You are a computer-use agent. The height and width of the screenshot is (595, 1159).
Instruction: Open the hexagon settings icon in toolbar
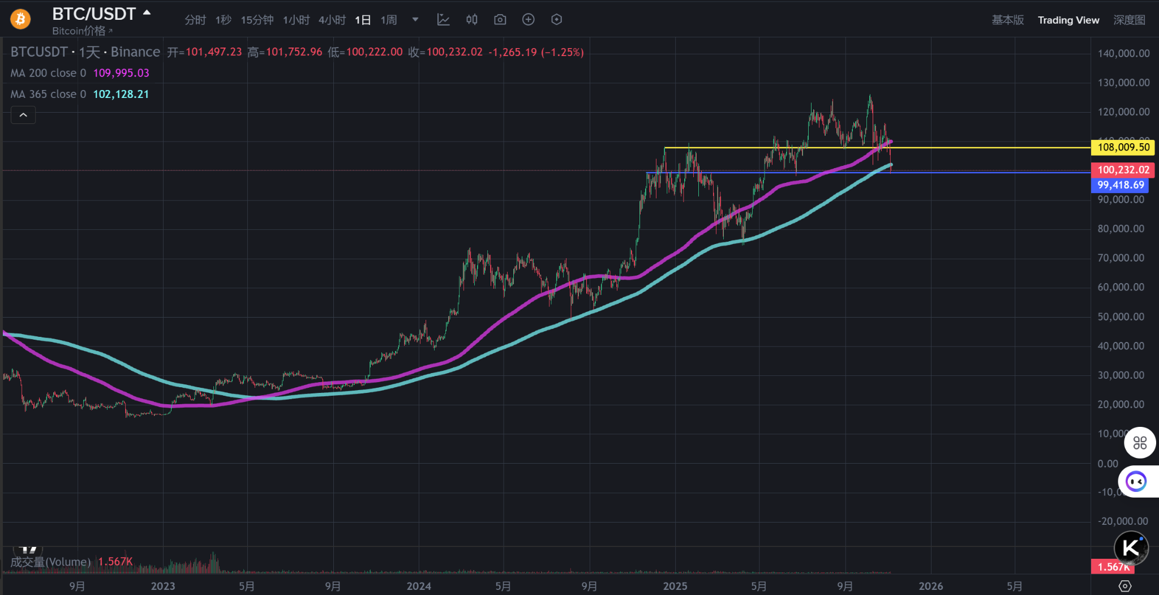coord(556,19)
